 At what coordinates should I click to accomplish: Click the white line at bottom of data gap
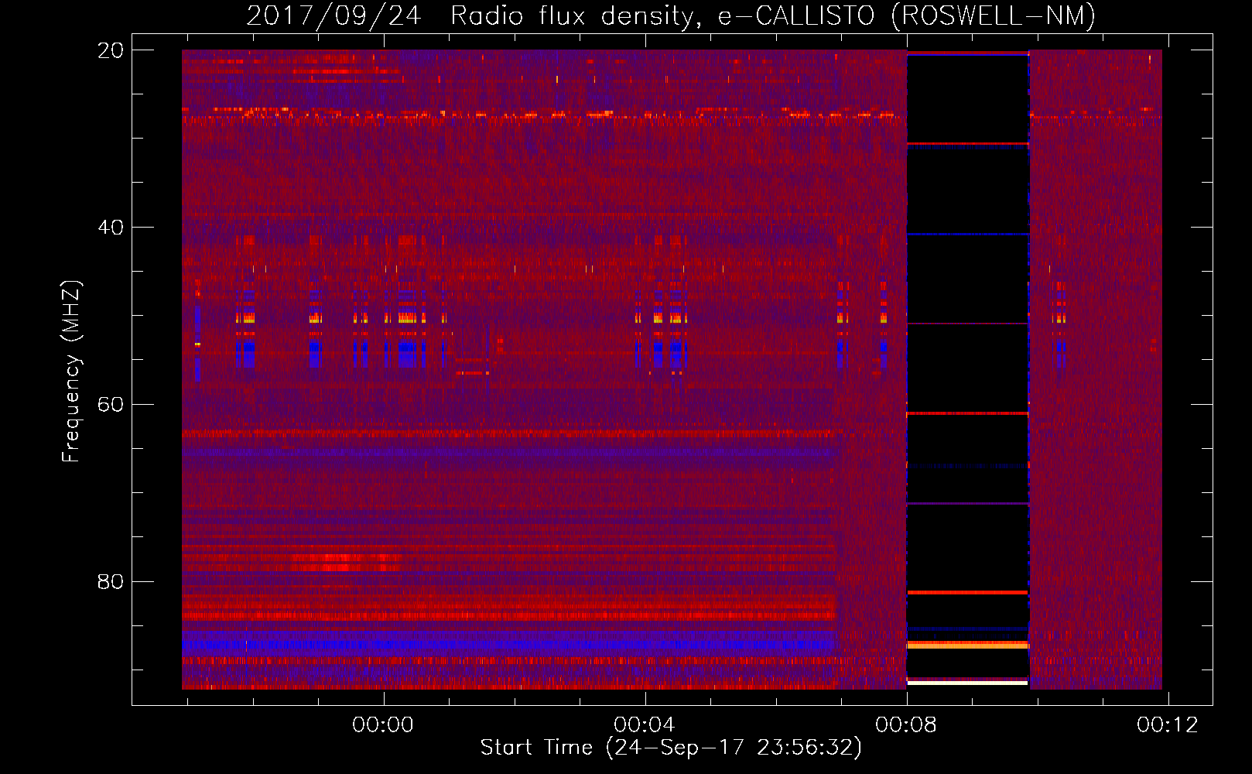[x=967, y=683]
